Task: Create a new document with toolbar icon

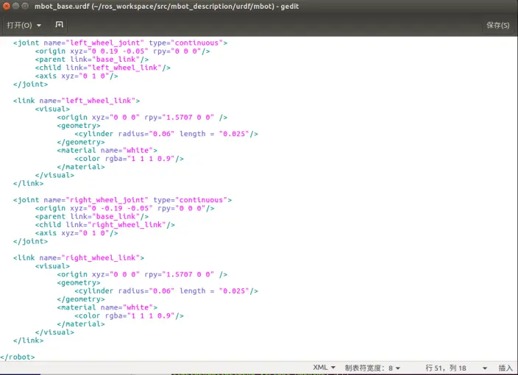Action: tap(59, 25)
